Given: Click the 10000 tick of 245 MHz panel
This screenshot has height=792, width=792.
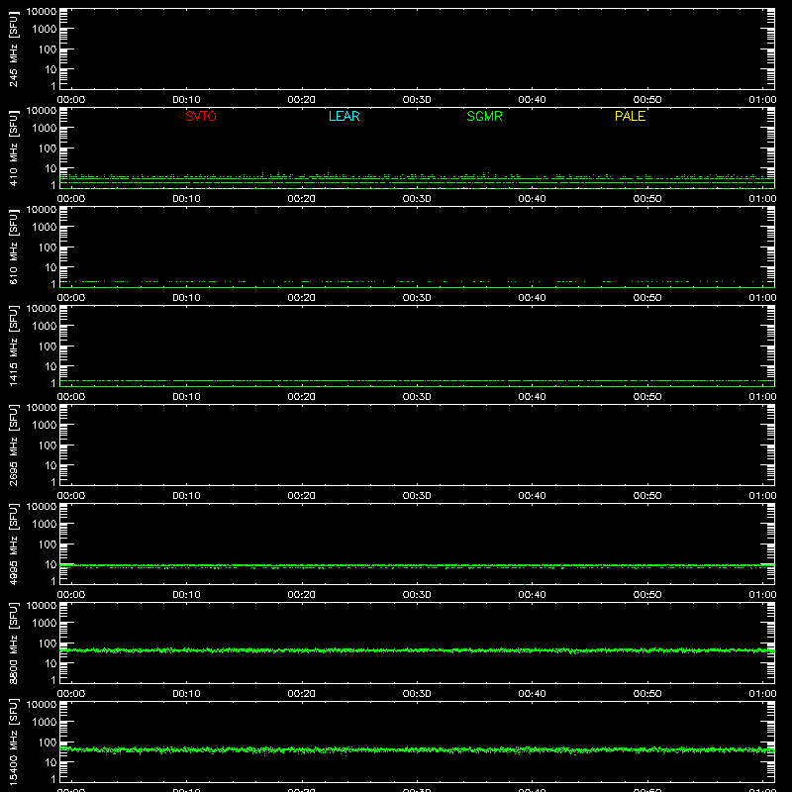Looking at the screenshot, I should point(42,12).
